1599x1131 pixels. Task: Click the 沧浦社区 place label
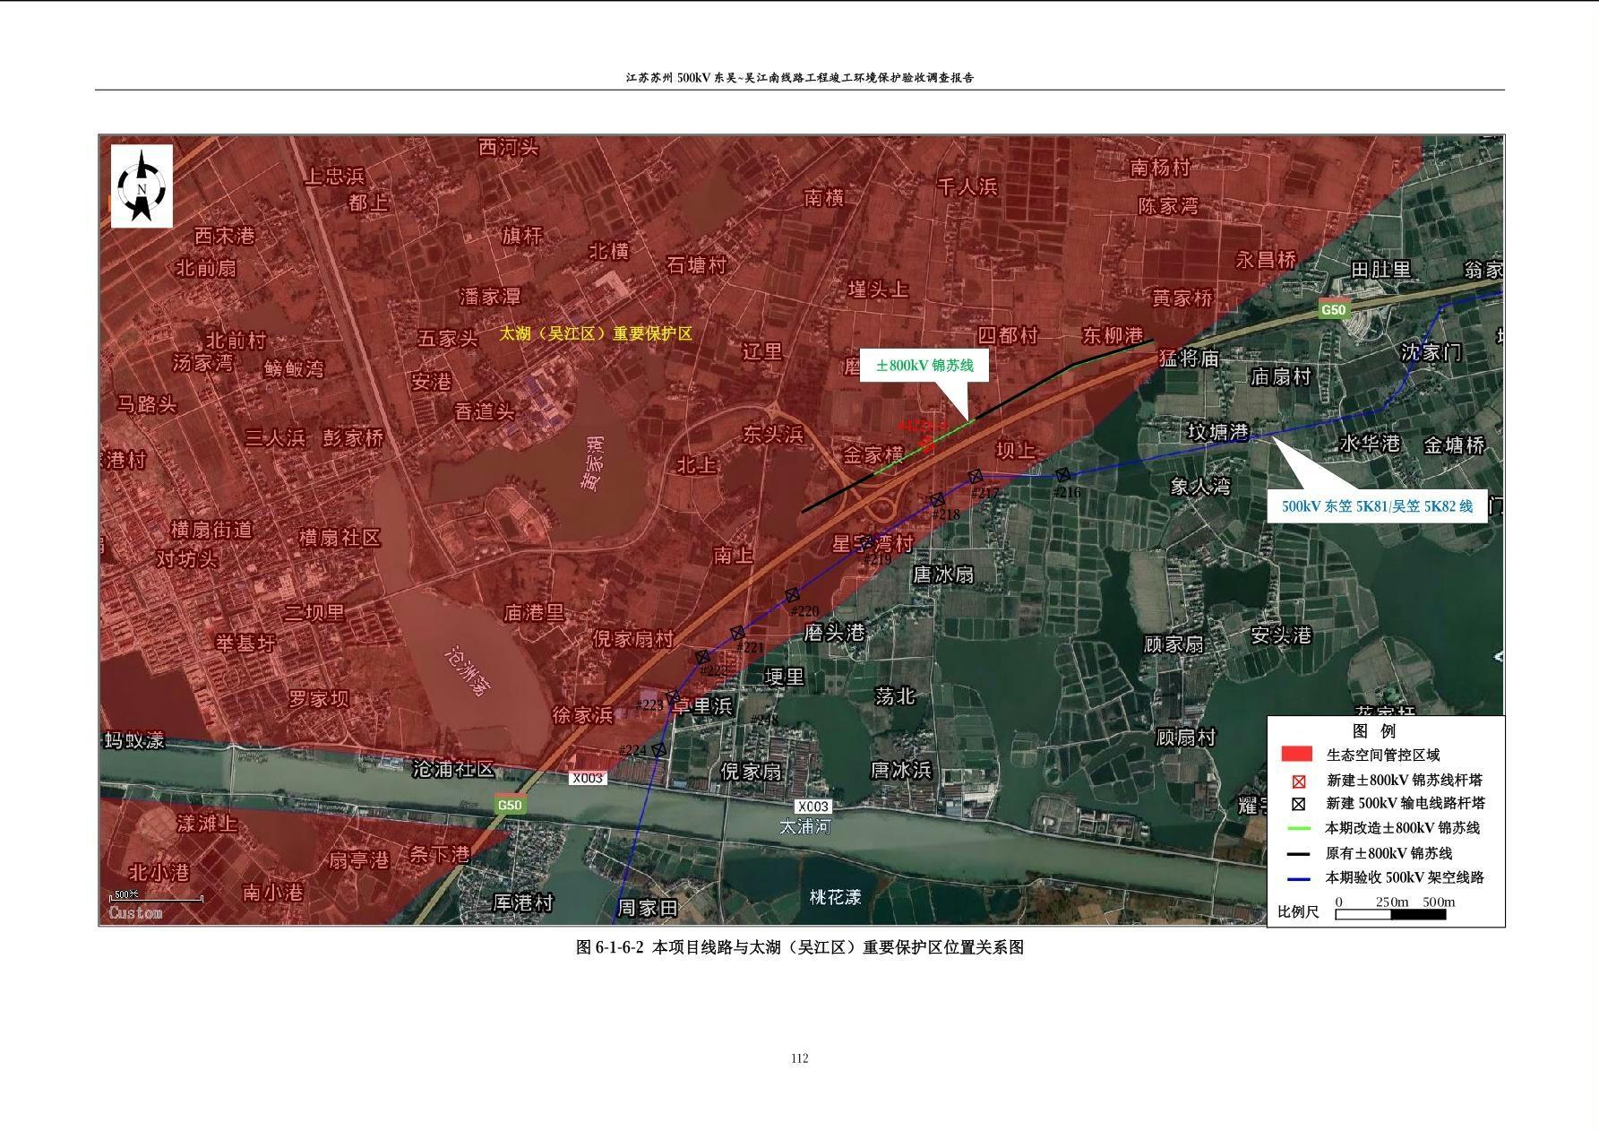(452, 769)
